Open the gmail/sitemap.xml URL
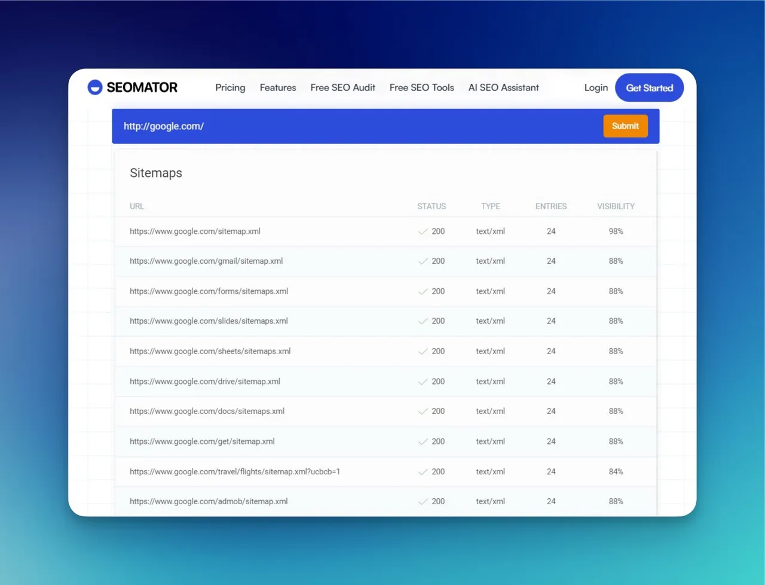The width and height of the screenshot is (765, 585). (x=206, y=261)
